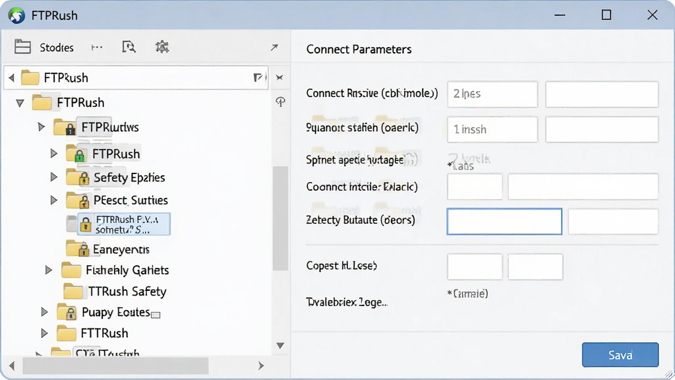Click the diagonal arrow pop-out icon
Screen dimensions: 675x380
click(274, 47)
